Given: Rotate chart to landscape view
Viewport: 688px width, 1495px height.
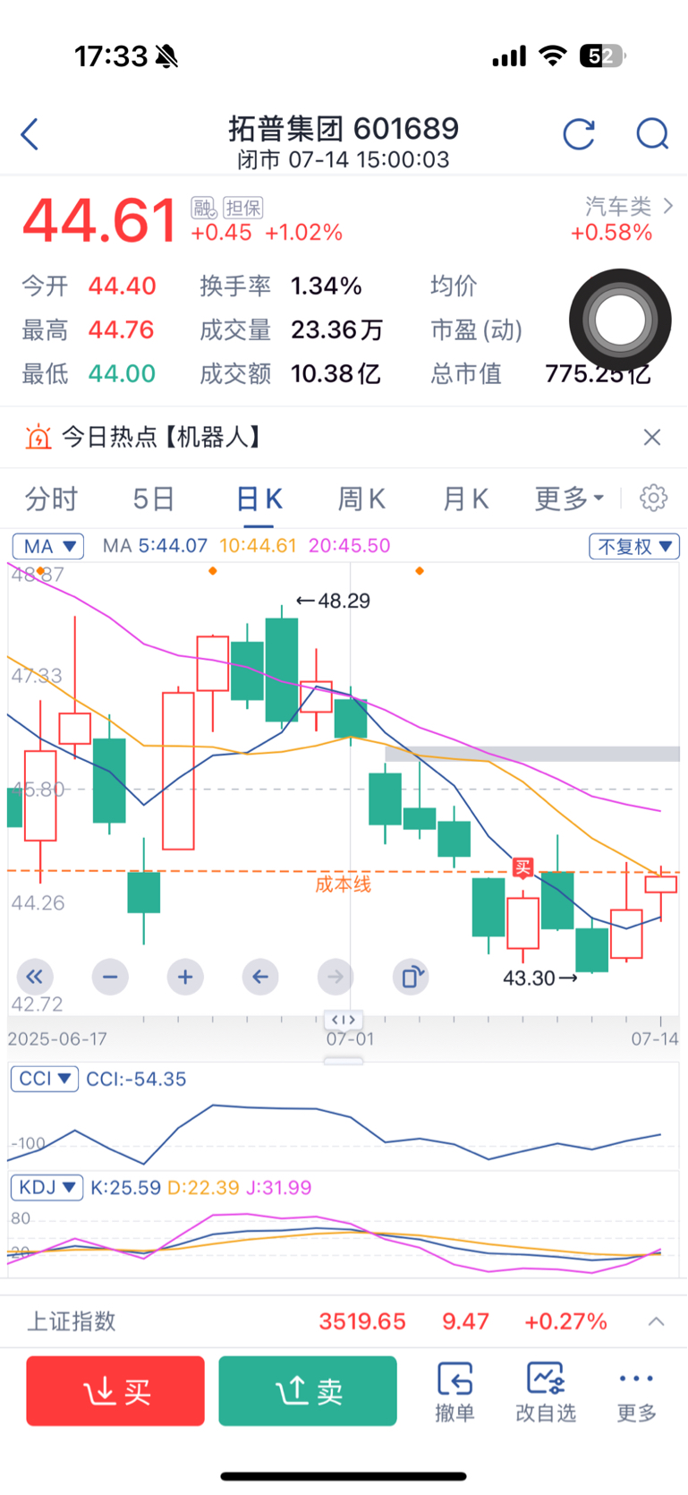Looking at the screenshot, I should click(x=411, y=977).
